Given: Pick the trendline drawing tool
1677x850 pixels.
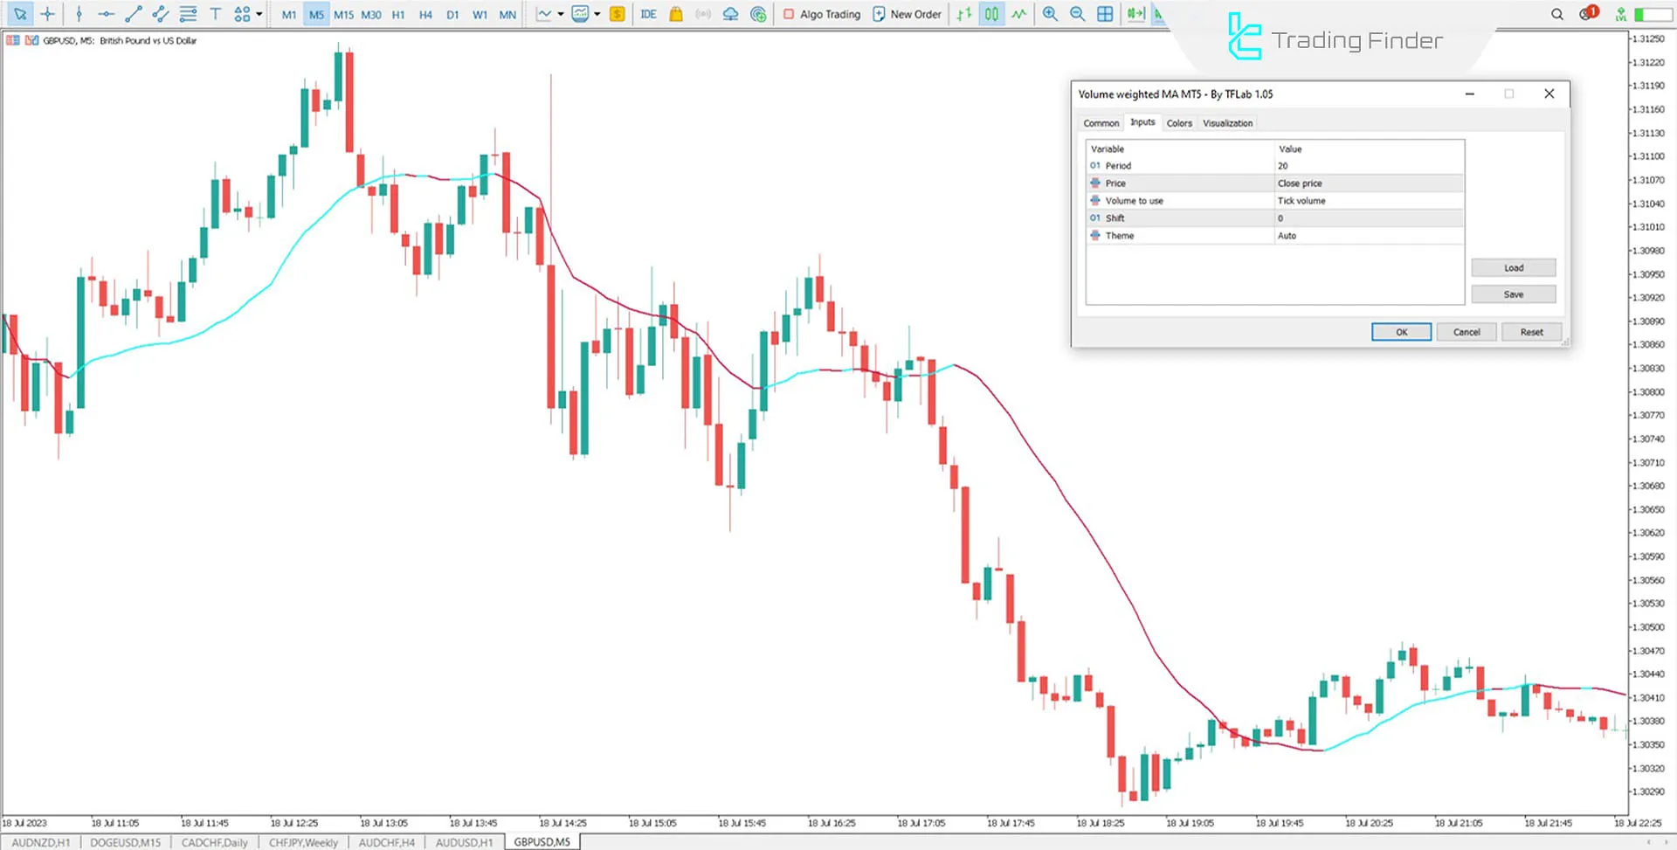Looking at the screenshot, I should [133, 14].
